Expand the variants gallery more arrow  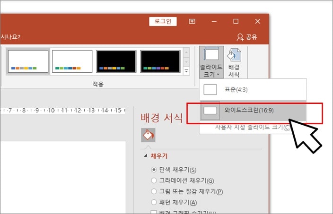pyautogui.click(x=186, y=71)
